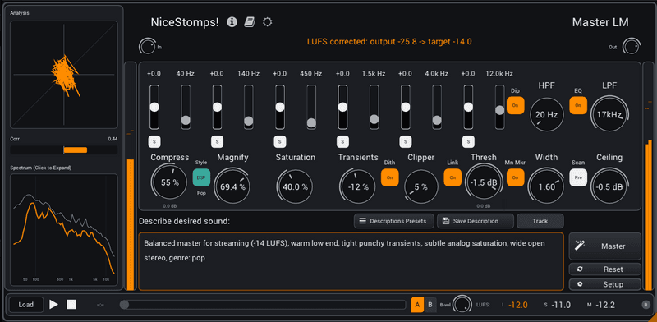Click the 40 Hz frequency slider
This screenshot has width=657, height=322.
coord(186,107)
